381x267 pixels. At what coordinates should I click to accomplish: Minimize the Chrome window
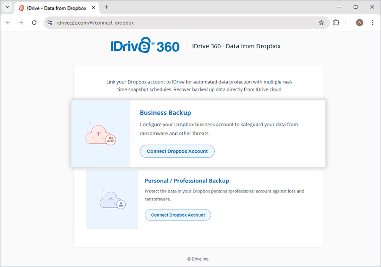339,7
